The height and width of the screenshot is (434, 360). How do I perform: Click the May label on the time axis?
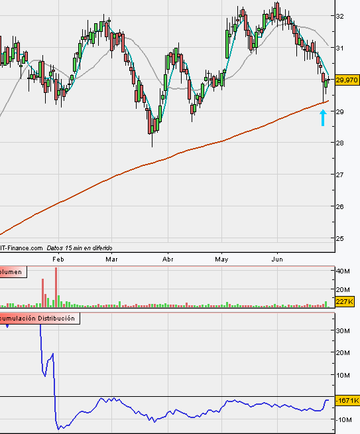[x=221, y=259]
